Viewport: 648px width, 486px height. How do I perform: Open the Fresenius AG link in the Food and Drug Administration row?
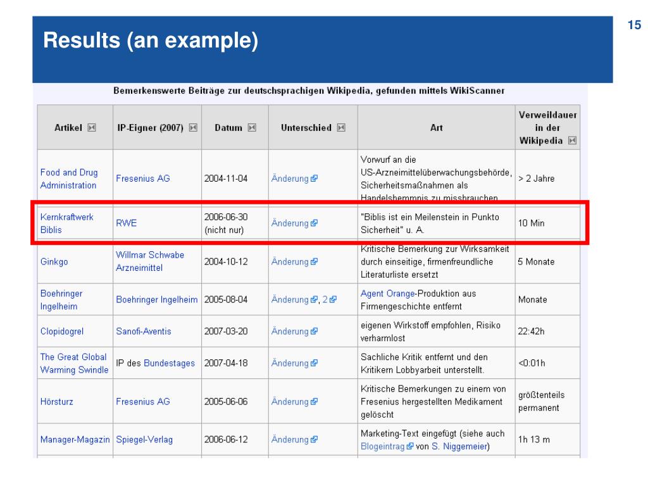coord(143,178)
